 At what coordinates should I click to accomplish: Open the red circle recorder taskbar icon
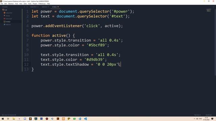47,119
